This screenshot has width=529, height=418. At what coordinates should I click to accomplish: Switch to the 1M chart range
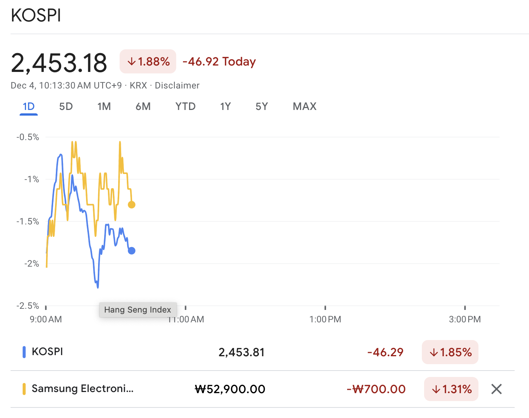click(x=104, y=107)
